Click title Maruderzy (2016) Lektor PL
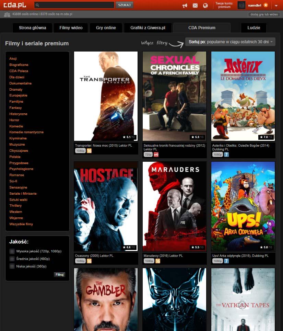The height and width of the screenshot is (331, 283). click(x=163, y=256)
